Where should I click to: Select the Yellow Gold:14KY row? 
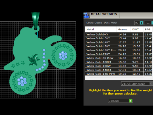tap(119, 42)
